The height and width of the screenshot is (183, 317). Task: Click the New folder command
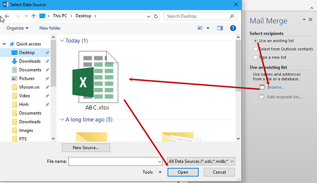click(50, 28)
